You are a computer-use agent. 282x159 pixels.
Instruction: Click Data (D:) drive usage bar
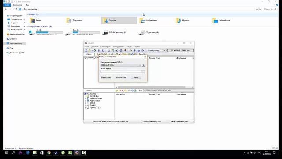[86, 32]
